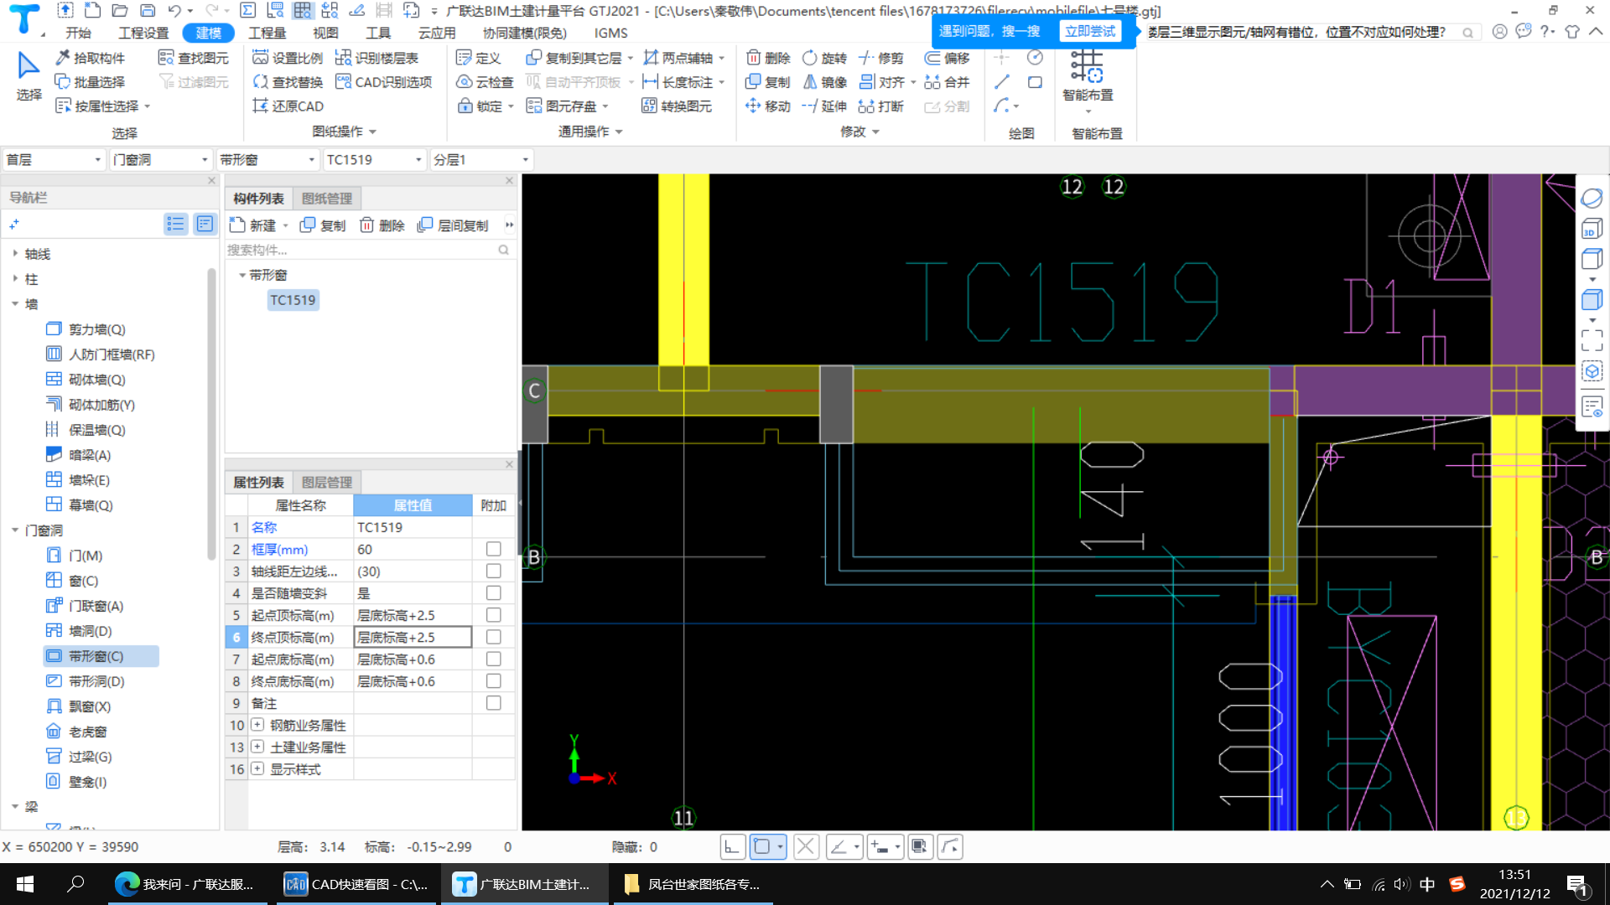Open the 首层 floor dropdown
The width and height of the screenshot is (1610, 905).
pyautogui.click(x=54, y=159)
